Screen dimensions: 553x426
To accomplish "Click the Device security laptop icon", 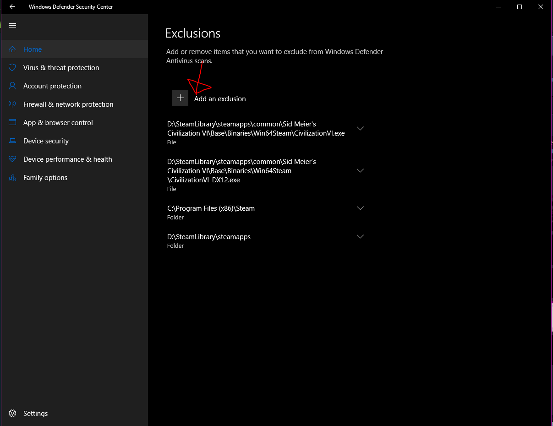I will pyautogui.click(x=13, y=141).
